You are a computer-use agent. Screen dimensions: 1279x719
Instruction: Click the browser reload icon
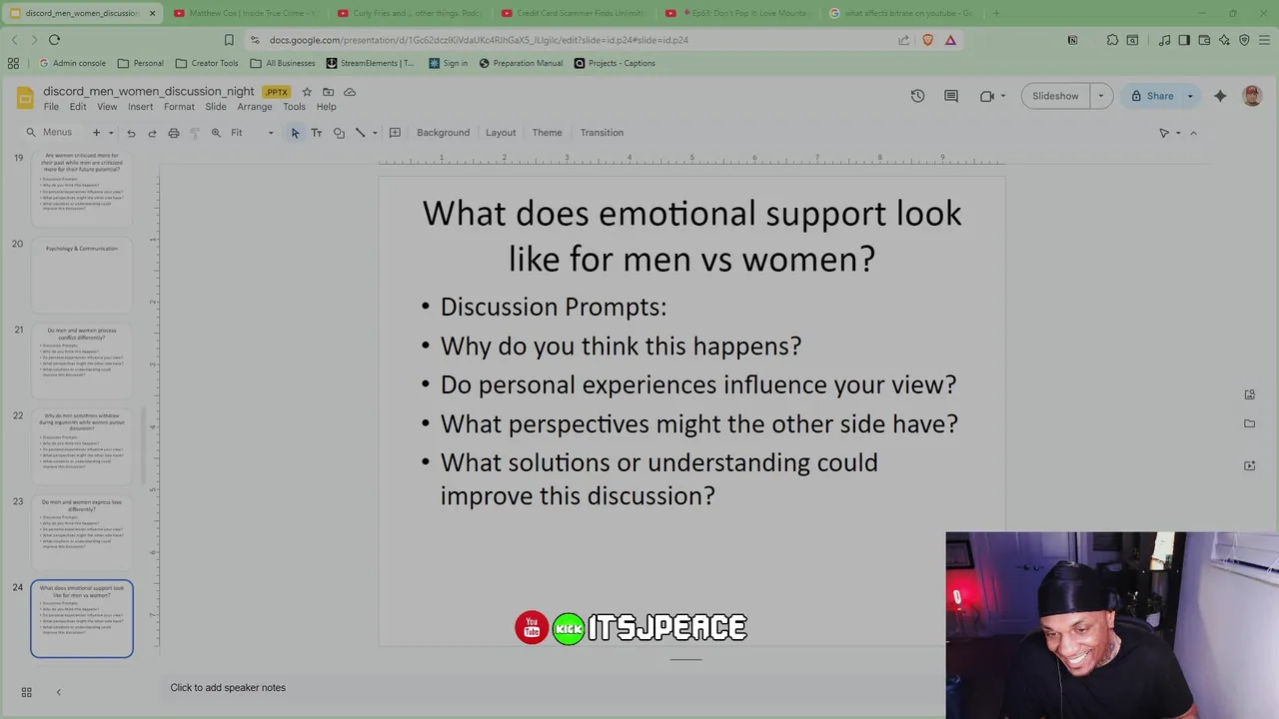click(x=54, y=40)
